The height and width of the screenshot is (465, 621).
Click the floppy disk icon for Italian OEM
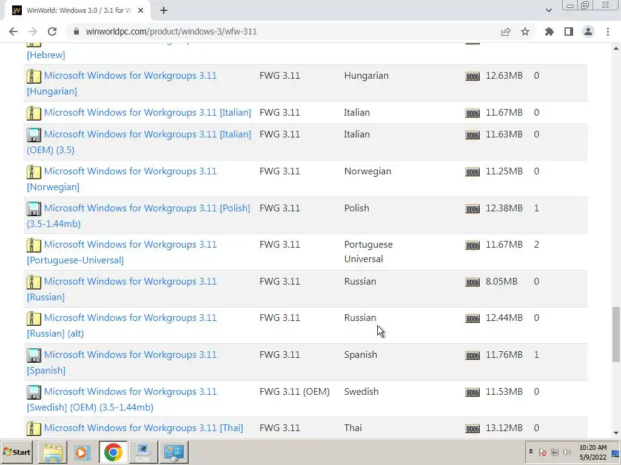click(x=34, y=135)
